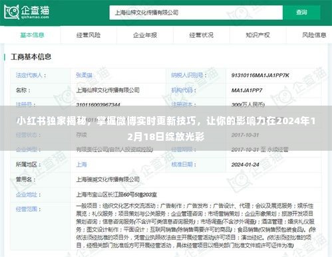Viewport: 332px width, 257px height.
Task: Click the 企查猫 logo
Action: click(x=27, y=12)
